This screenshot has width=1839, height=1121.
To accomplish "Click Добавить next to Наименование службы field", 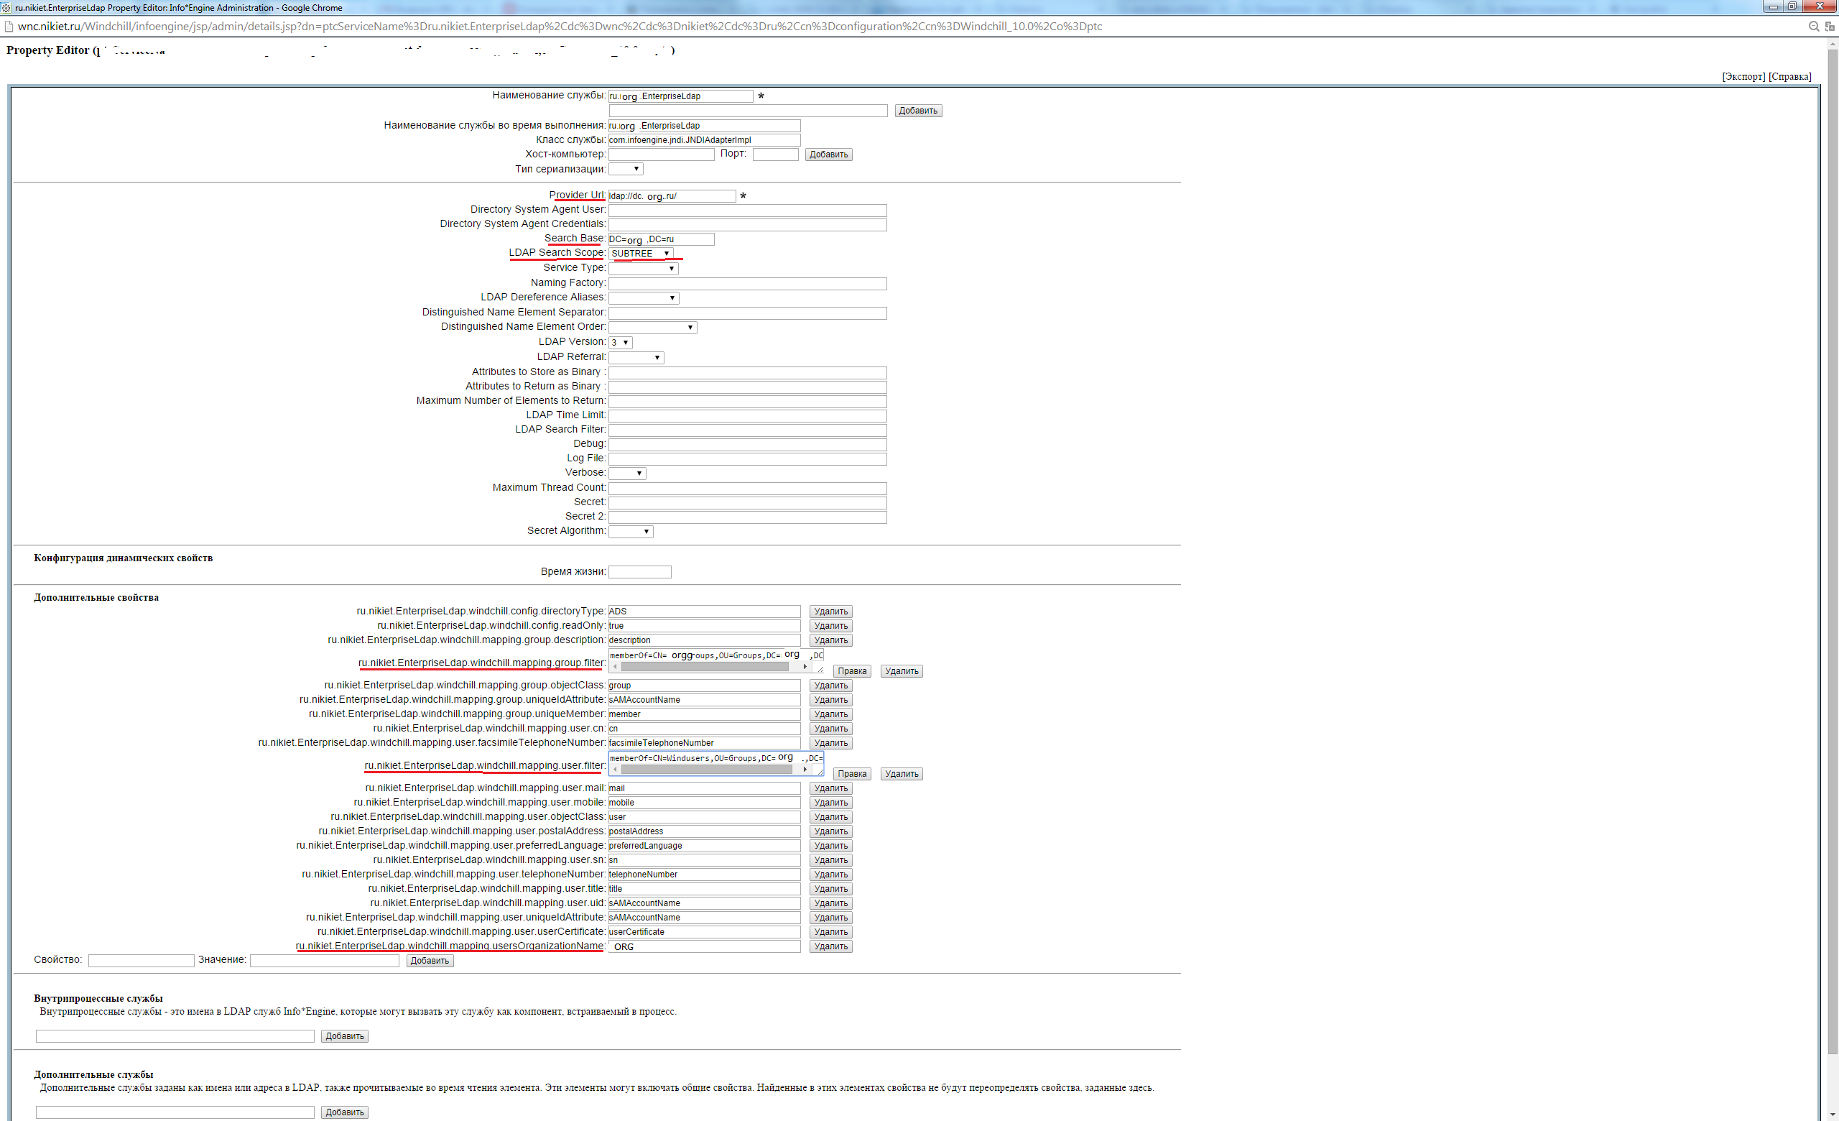I will click(x=918, y=110).
